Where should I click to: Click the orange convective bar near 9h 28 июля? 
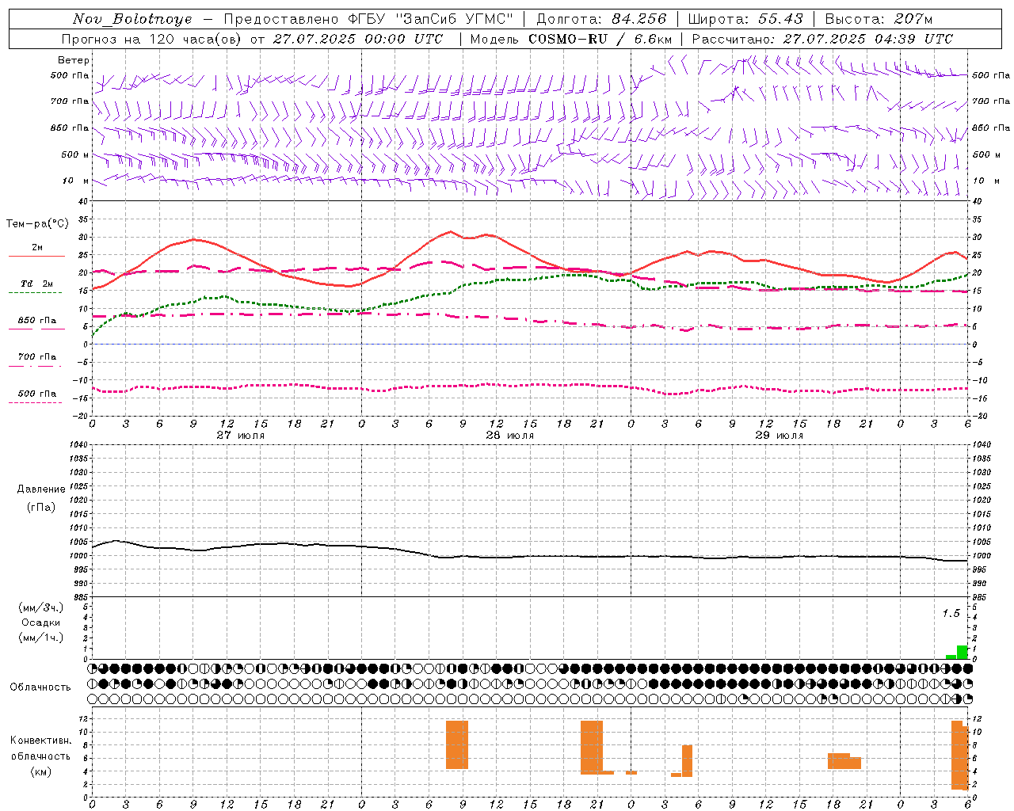coord(457,744)
